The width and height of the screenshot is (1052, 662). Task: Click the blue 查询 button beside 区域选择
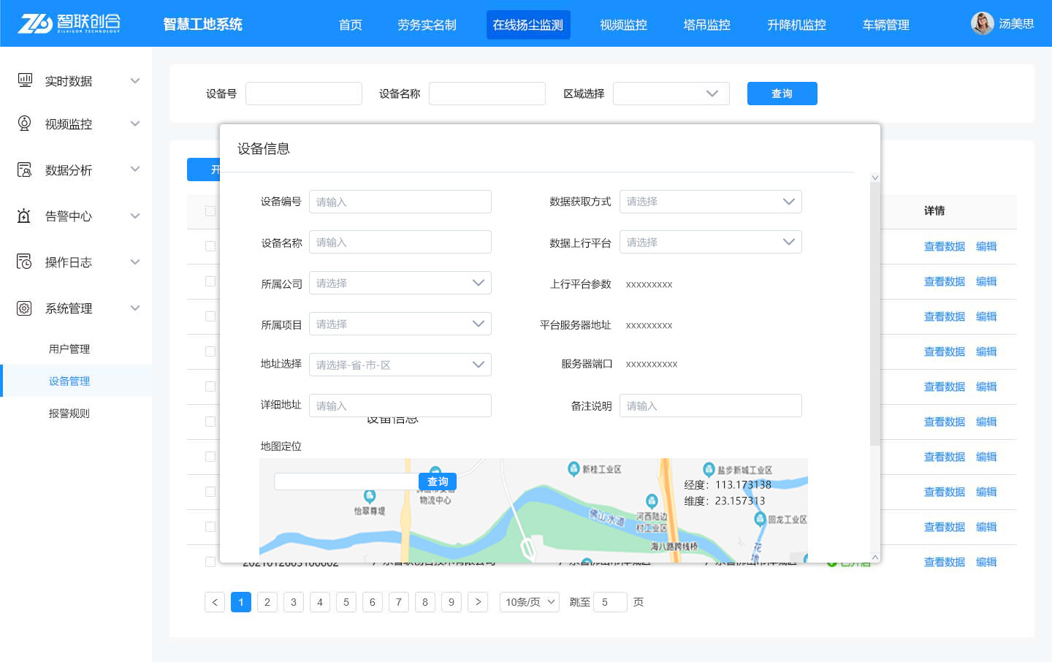[x=782, y=94]
